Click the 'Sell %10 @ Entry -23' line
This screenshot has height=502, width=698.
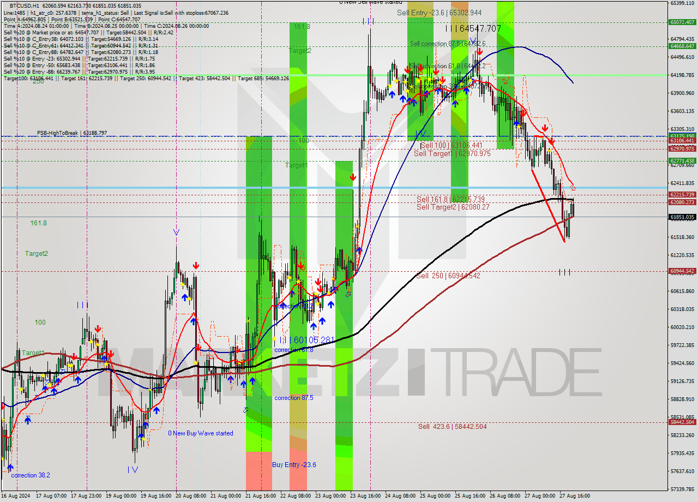point(79,58)
